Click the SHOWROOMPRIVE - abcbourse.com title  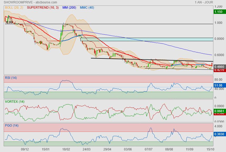pyautogui.click(x=23, y=2)
